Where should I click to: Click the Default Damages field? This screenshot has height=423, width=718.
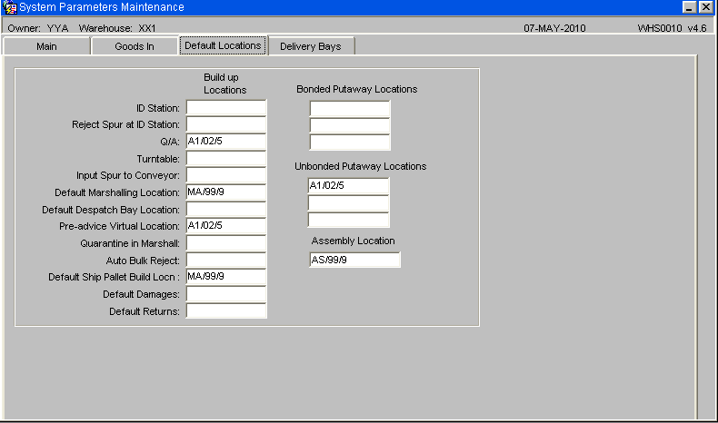pos(226,294)
